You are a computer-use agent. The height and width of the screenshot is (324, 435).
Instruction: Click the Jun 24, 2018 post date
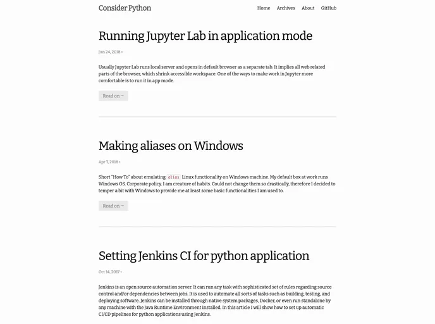109,52
